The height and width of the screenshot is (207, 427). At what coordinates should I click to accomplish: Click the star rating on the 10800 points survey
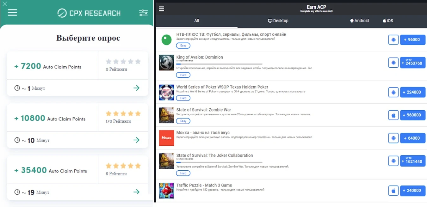123,113
